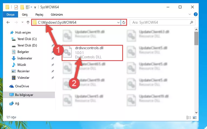
Task: Click the Bu bilgisayar computer icon
Action: click(x=12, y=95)
